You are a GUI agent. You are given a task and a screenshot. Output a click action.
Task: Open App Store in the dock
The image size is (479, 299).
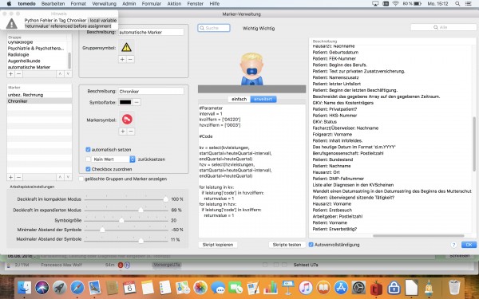point(341,287)
